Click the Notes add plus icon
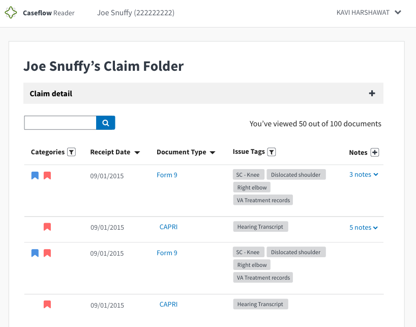 375,152
